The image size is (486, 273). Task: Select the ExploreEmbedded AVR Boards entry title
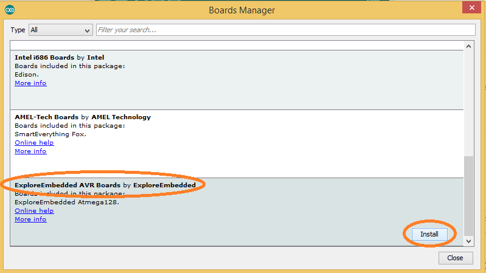point(105,185)
